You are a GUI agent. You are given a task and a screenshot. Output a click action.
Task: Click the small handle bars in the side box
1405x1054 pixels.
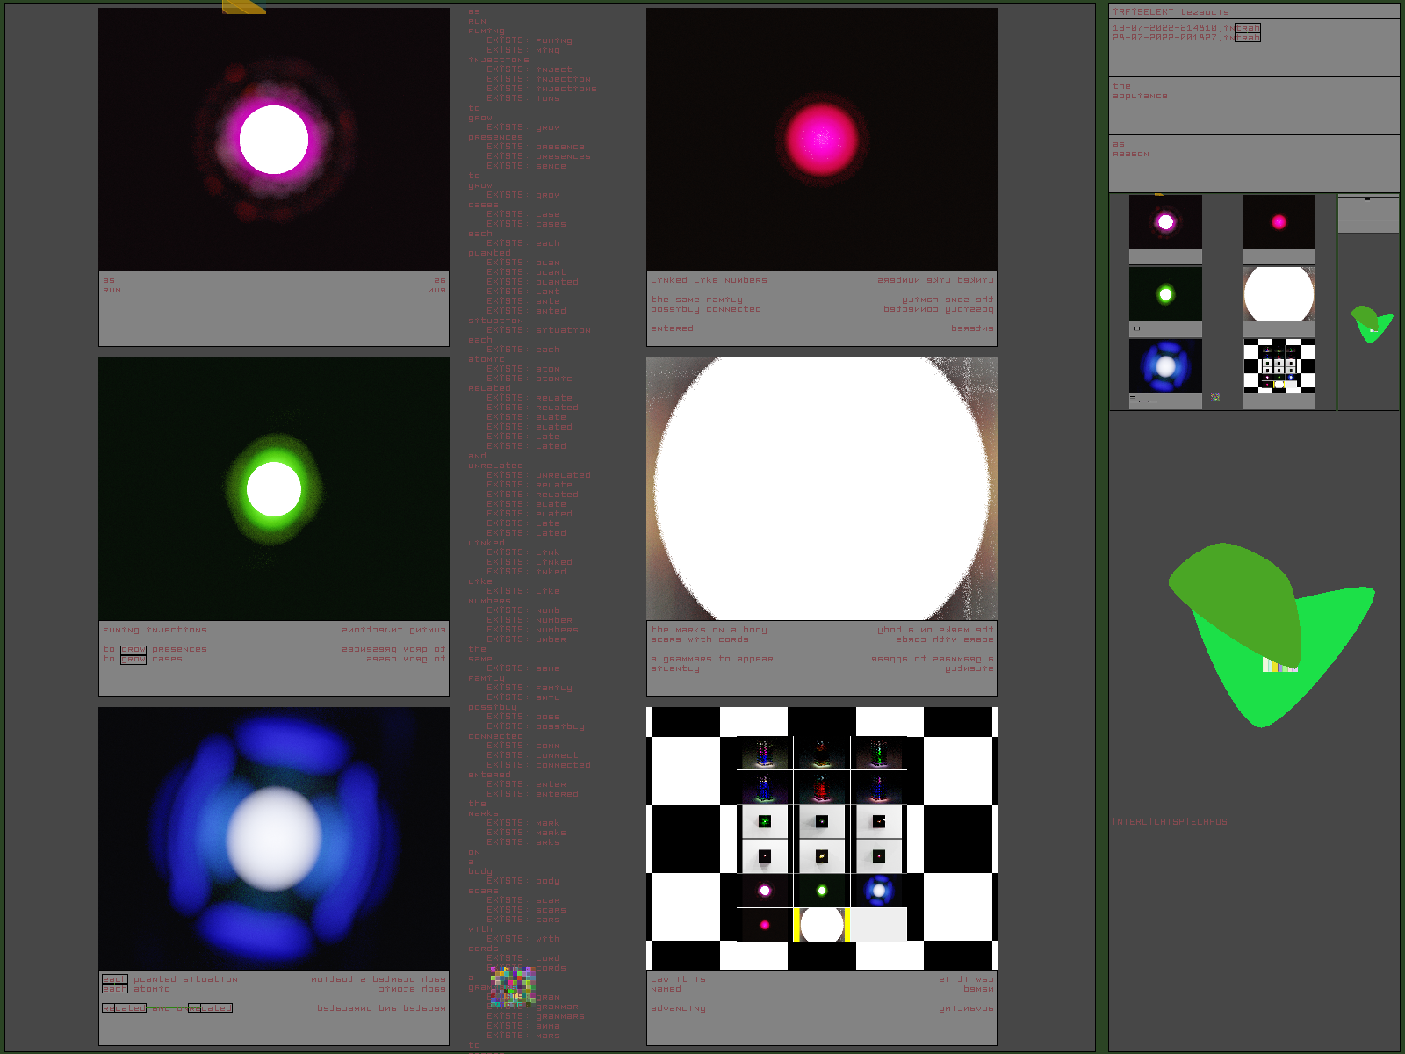pyautogui.click(x=1367, y=199)
